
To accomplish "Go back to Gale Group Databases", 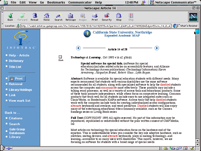I will tap(17, 131).
